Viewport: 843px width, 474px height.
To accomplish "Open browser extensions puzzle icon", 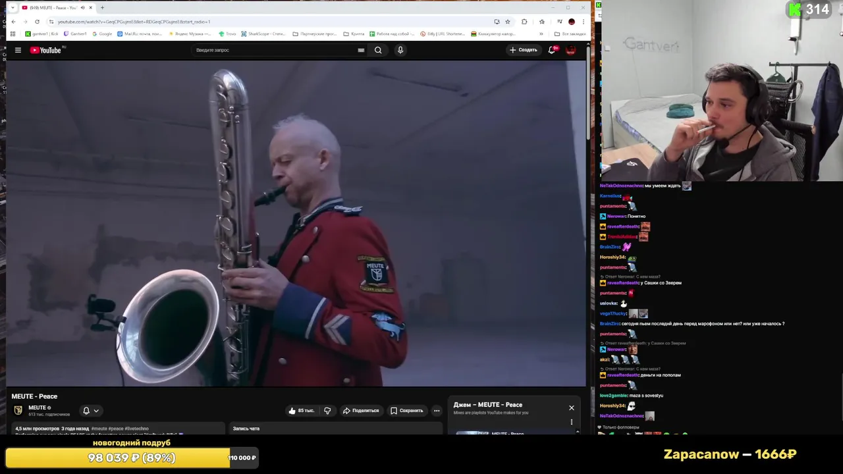I will 524,22.
